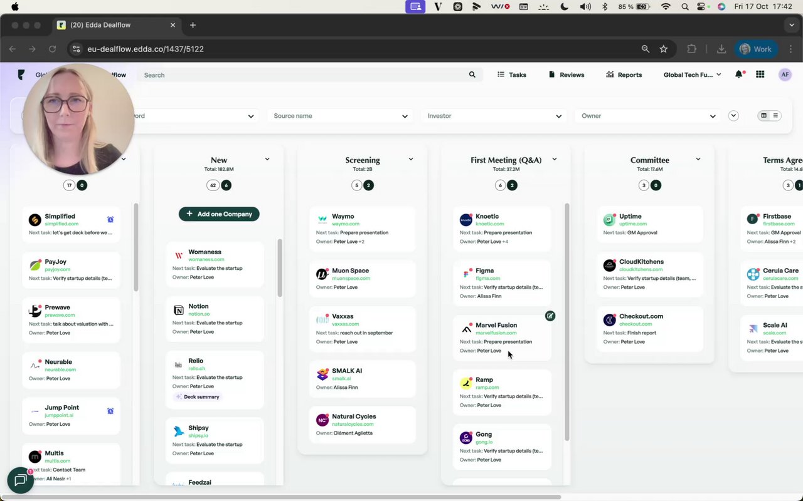Open the Shipsy company card

[x=215, y=440]
